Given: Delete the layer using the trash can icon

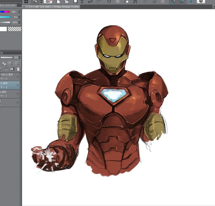Looking at the screenshot, I should 18,69.
